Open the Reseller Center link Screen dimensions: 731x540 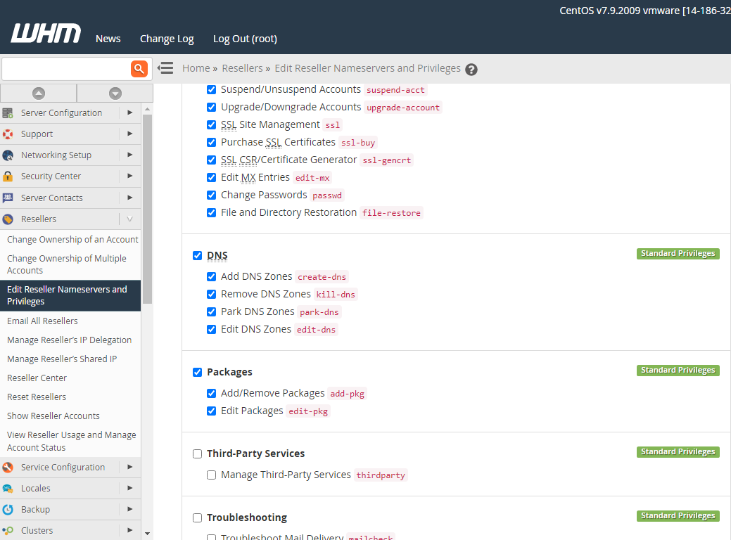37,378
